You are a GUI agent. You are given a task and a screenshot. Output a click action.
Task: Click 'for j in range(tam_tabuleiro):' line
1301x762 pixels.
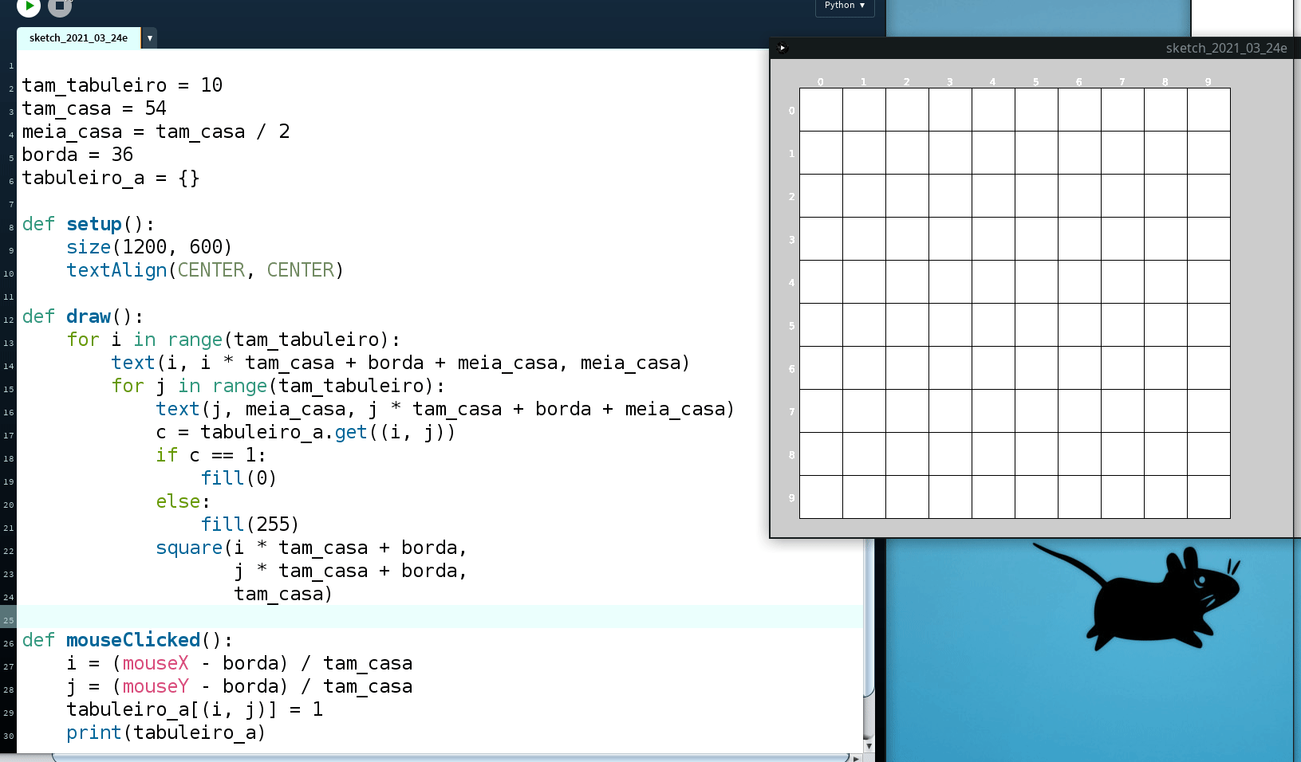[278, 386]
